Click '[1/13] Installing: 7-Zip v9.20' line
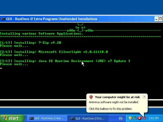Screen dimensions: 163x122 [x=31, y=43]
